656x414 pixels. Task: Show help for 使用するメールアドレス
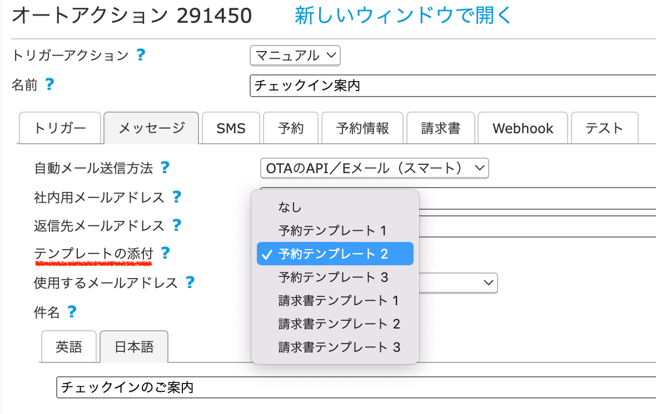pos(190,282)
